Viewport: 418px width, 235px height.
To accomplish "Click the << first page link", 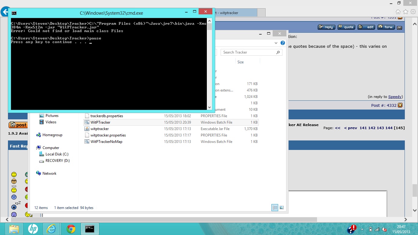I will tap(338, 128).
